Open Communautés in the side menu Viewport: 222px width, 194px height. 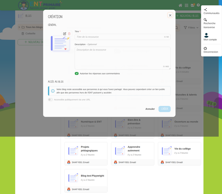coord(211,11)
